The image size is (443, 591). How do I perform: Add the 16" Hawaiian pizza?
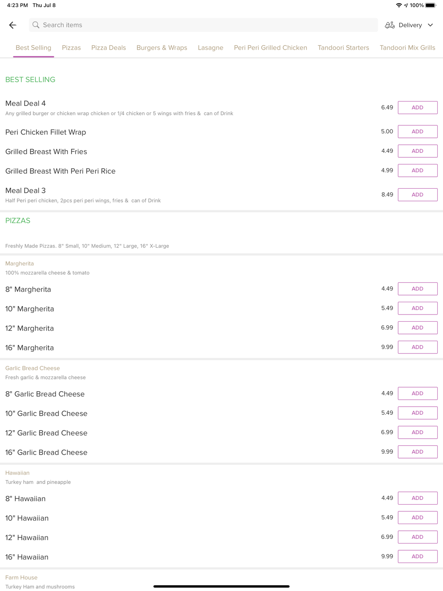pyautogui.click(x=417, y=556)
